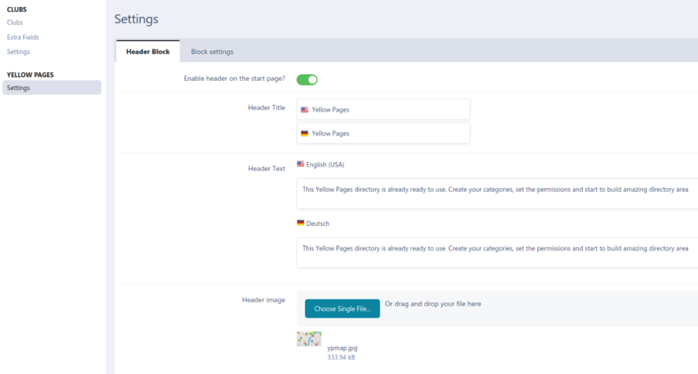Click the German flag beside Deutsch label
This screenshot has height=374, width=698.
coord(300,223)
